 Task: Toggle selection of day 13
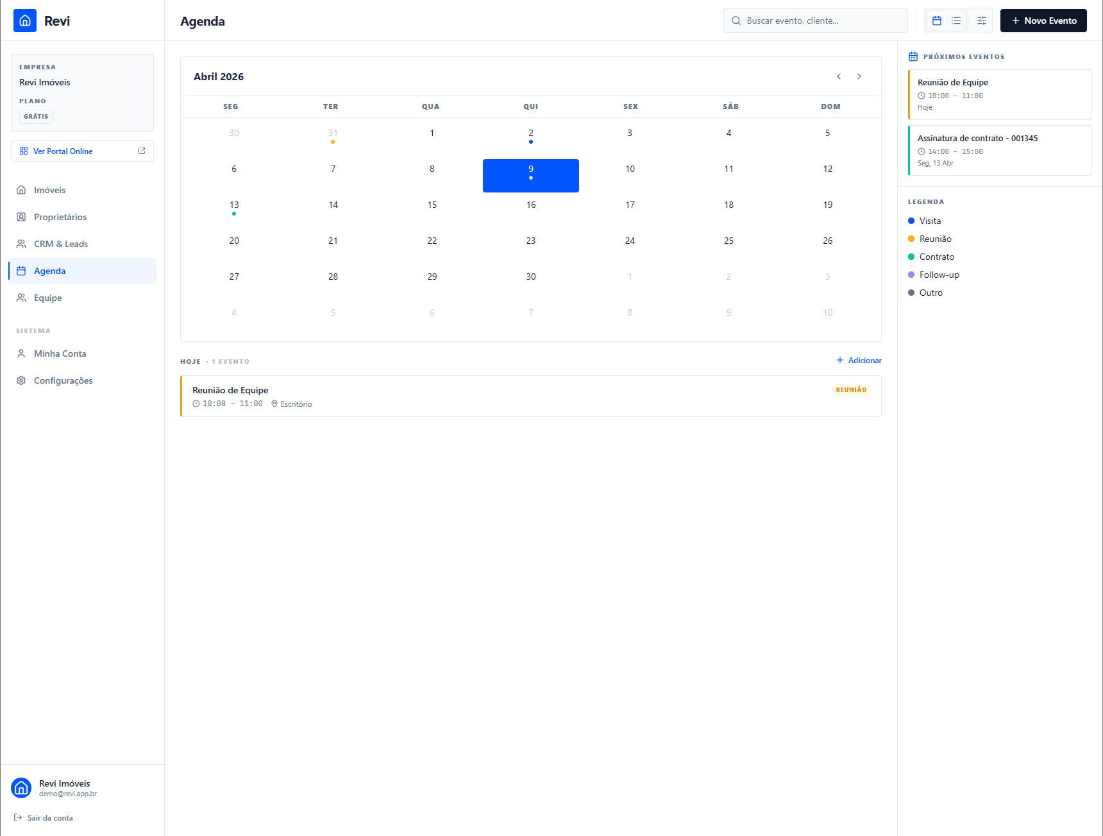(233, 205)
